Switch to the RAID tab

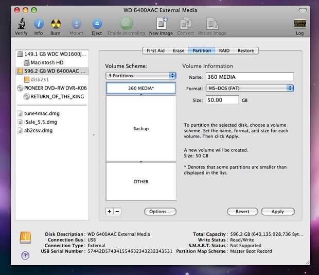coord(224,50)
